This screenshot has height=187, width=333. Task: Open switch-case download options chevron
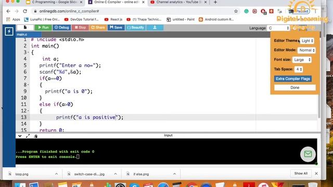(x=116, y=174)
